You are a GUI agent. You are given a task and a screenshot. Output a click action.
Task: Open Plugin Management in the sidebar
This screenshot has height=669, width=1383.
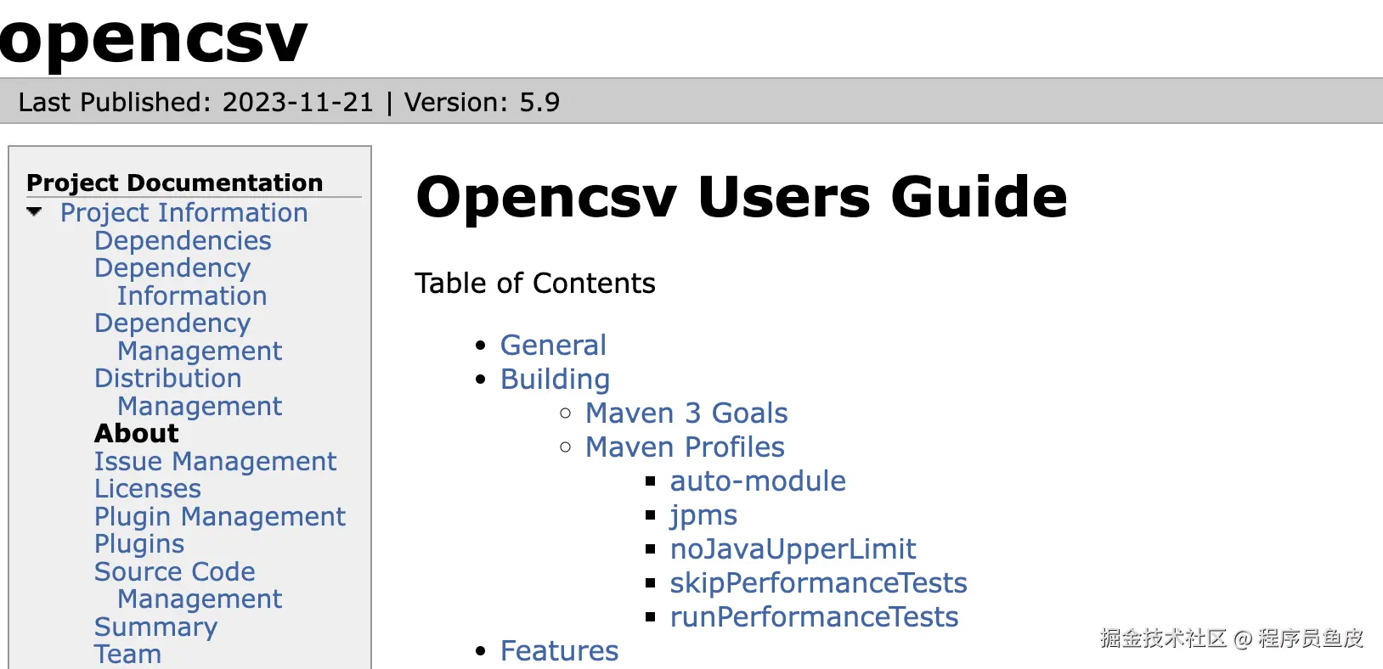coord(220,516)
